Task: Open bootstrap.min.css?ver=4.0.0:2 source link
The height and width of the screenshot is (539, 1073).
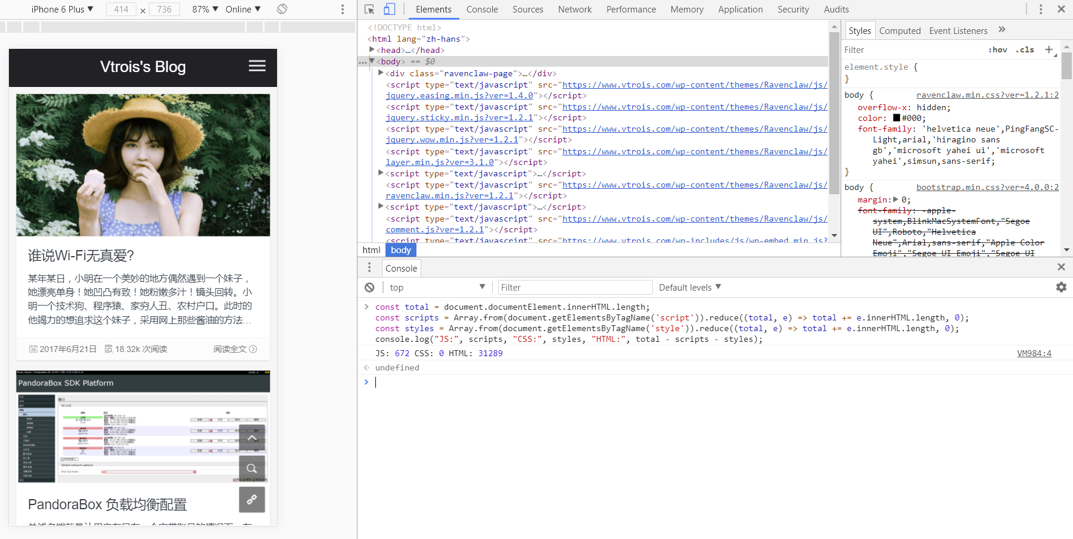Action: [987, 187]
